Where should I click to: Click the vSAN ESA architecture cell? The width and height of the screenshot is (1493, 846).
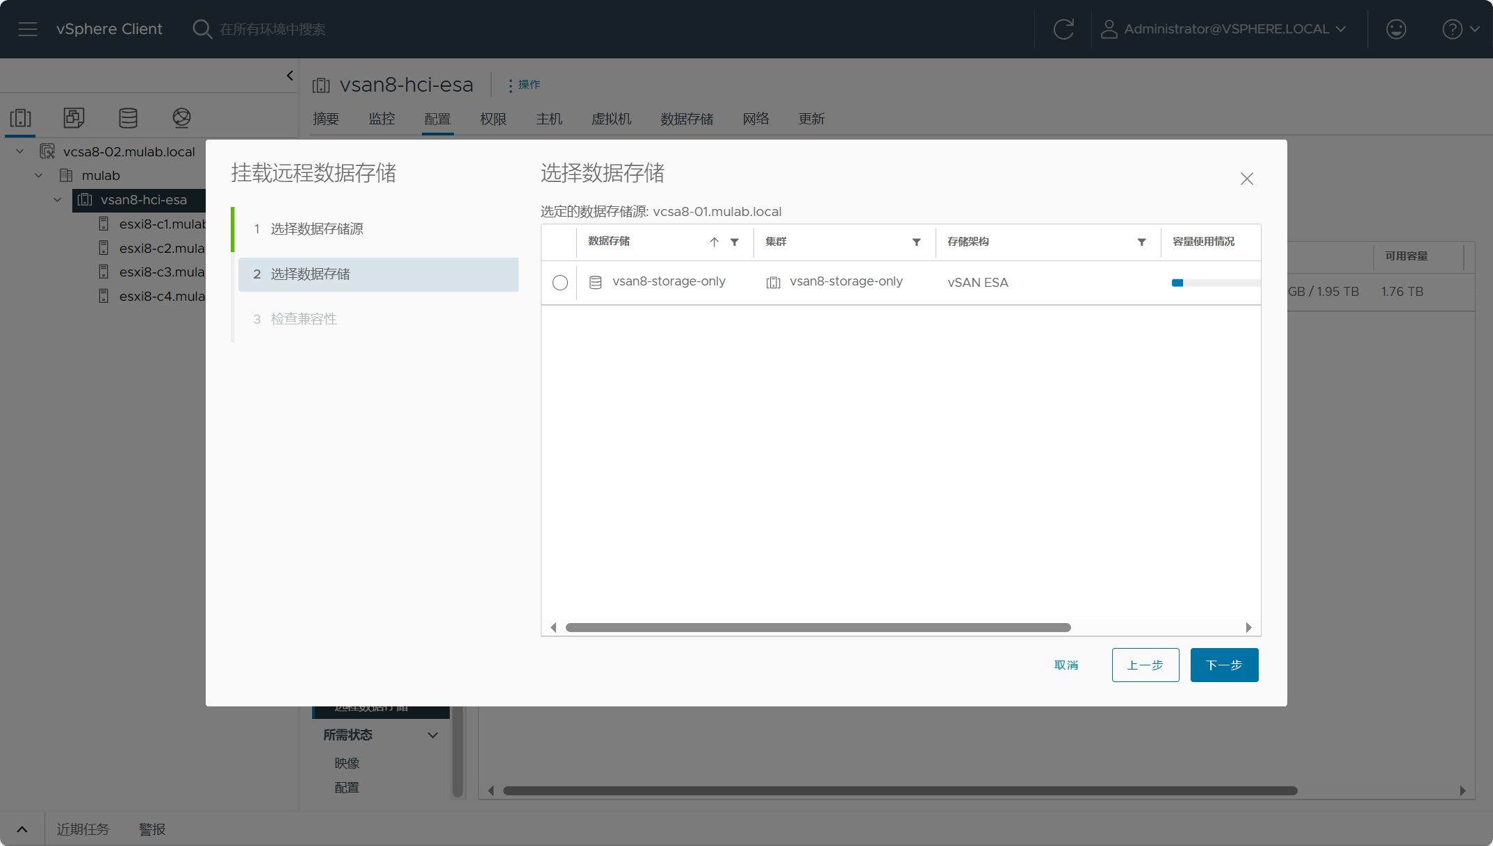pyautogui.click(x=978, y=283)
